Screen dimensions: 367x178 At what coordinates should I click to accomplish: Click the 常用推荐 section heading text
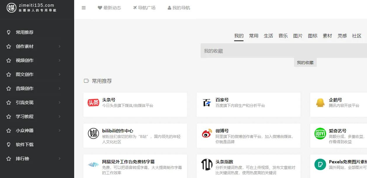[102, 81]
